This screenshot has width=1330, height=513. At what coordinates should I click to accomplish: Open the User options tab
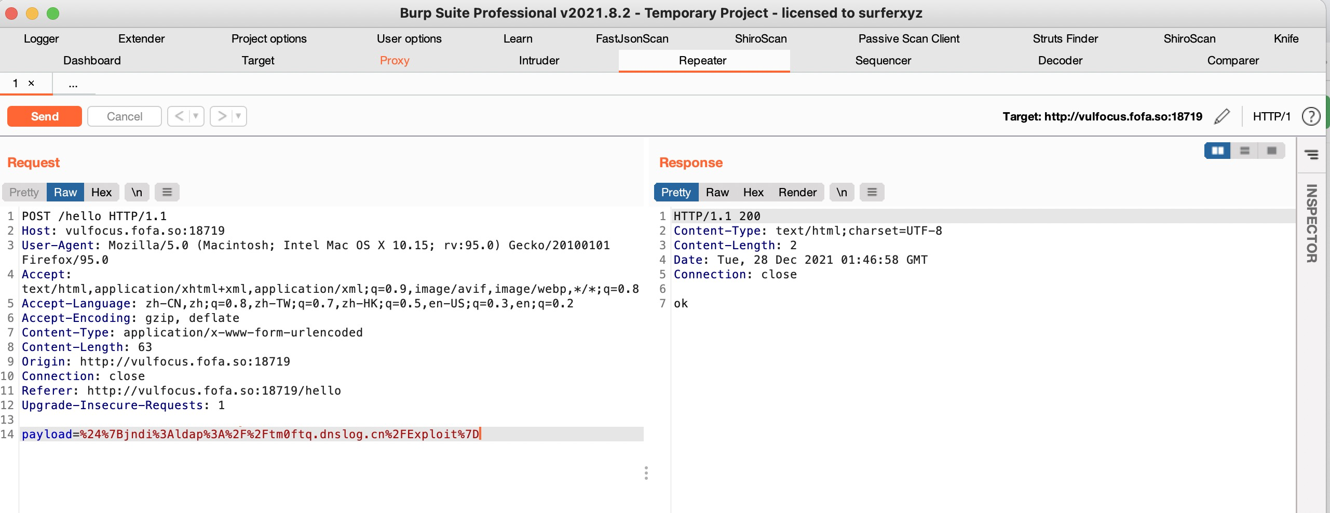coord(409,38)
